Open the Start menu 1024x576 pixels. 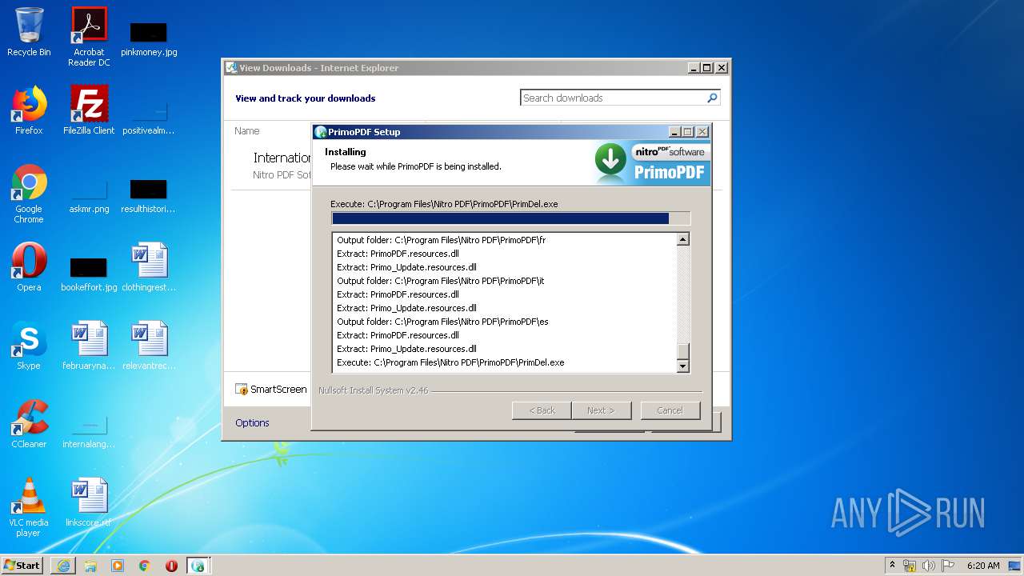click(22, 566)
